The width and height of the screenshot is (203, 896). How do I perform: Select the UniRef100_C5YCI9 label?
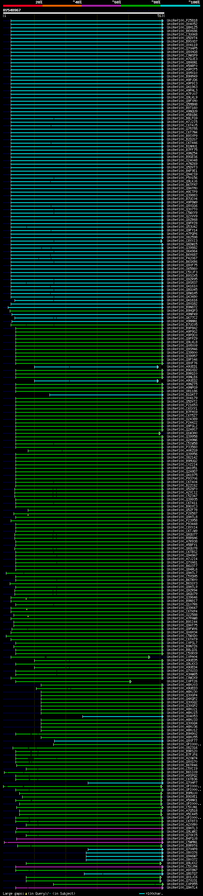[x=182, y=769]
